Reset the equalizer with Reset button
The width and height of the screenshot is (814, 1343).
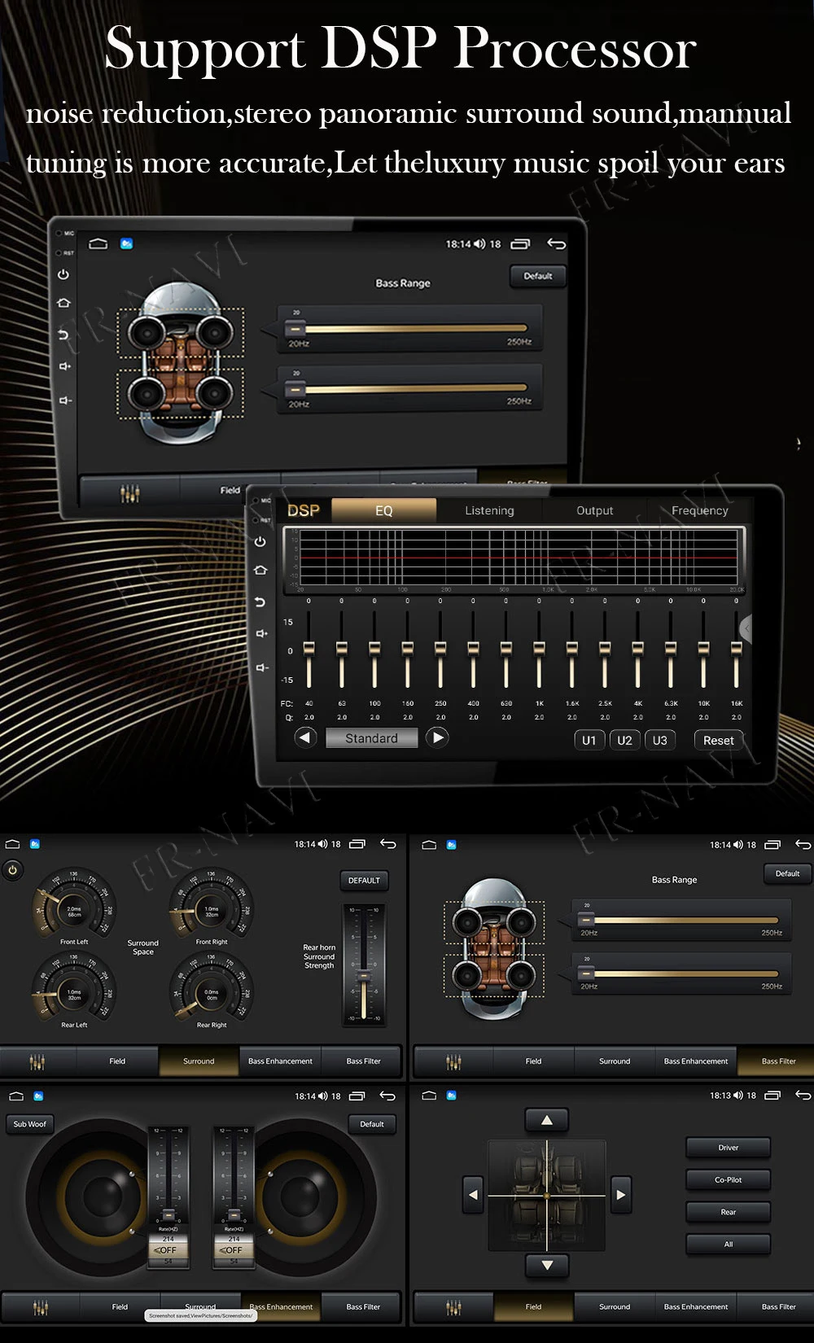click(x=718, y=740)
